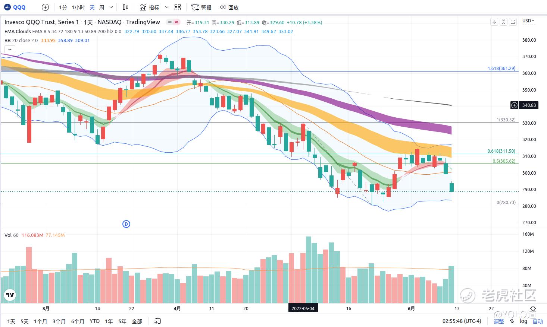The width and height of the screenshot is (547, 327).
Task: Toggle 调整 adjusted data
Action: tap(499, 321)
